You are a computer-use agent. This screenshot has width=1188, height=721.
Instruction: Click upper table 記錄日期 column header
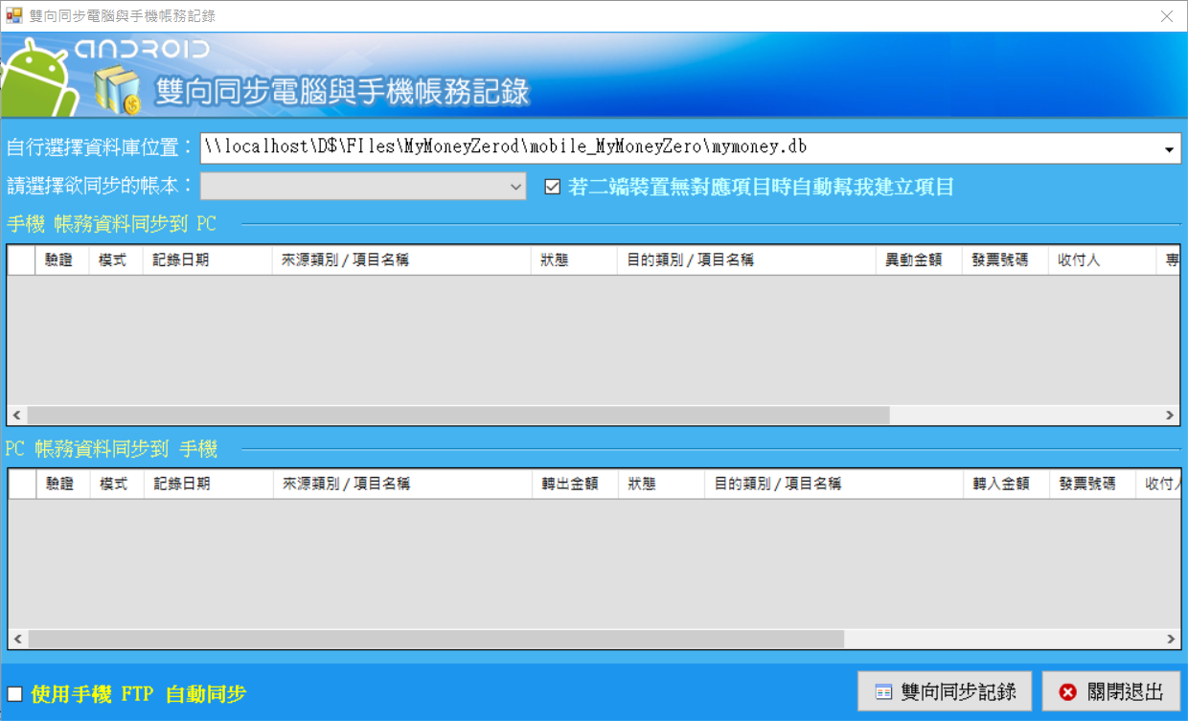(208, 260)
